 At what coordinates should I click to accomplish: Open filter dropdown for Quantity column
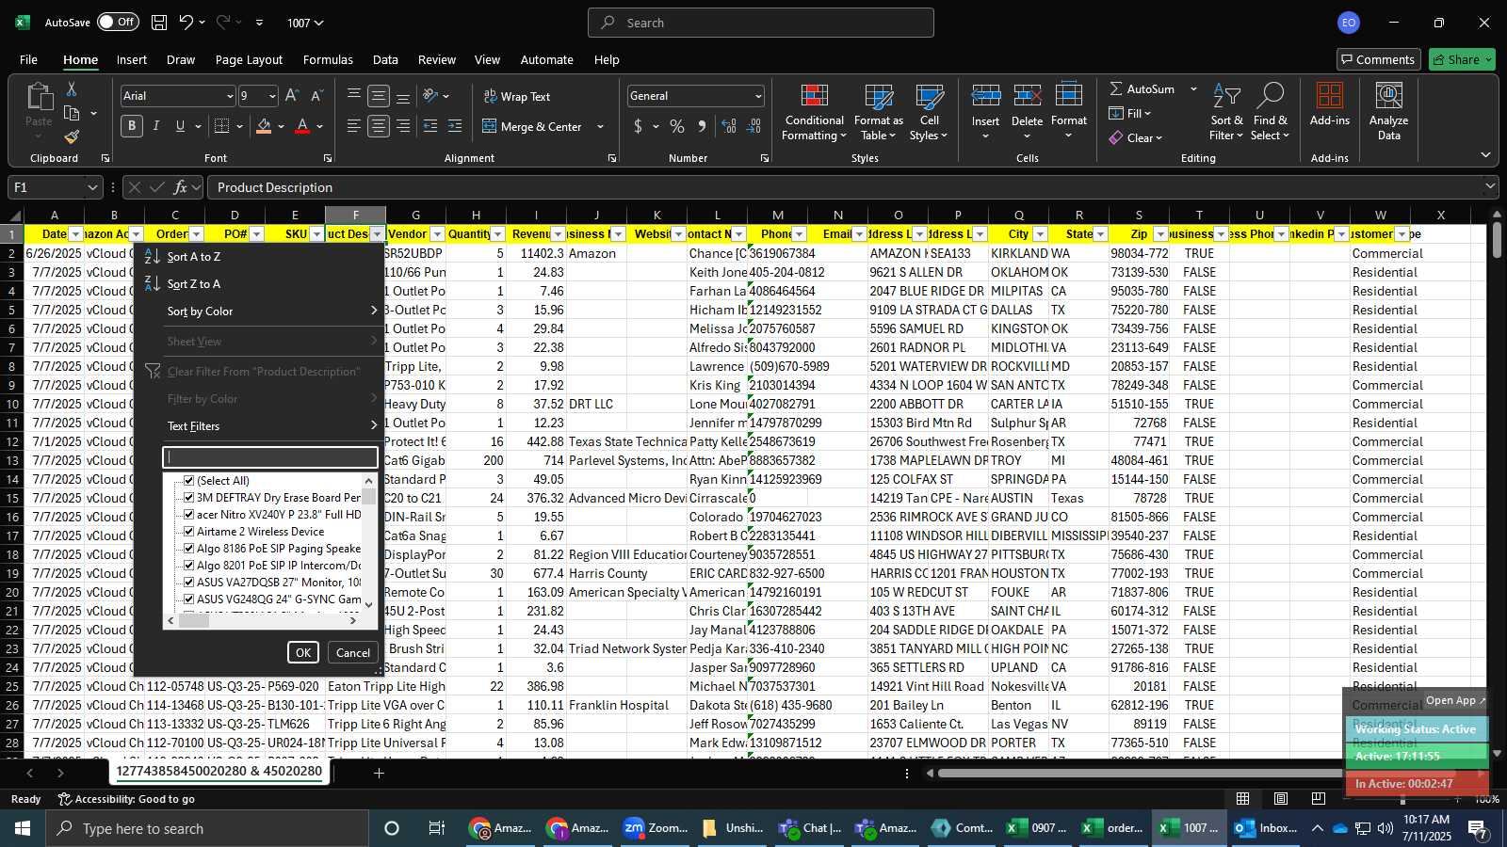[497, 234]
